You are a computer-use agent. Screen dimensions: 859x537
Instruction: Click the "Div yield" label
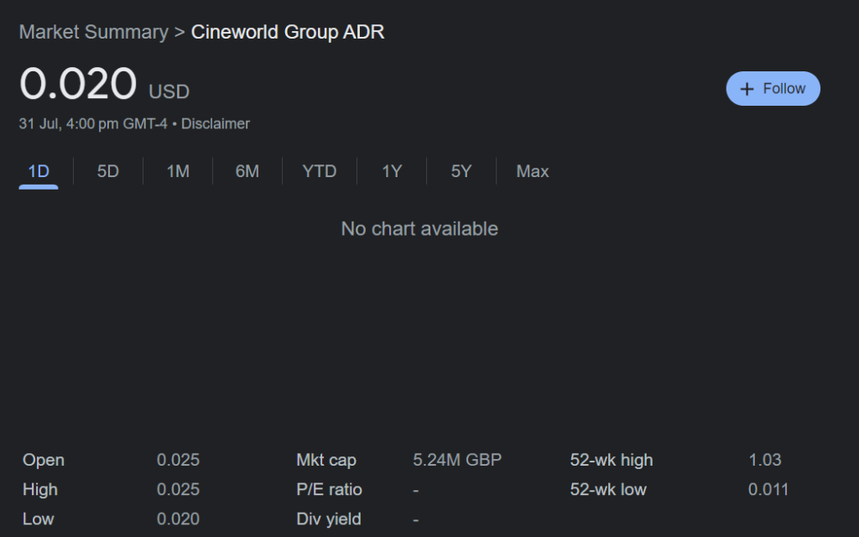[329, 519]
